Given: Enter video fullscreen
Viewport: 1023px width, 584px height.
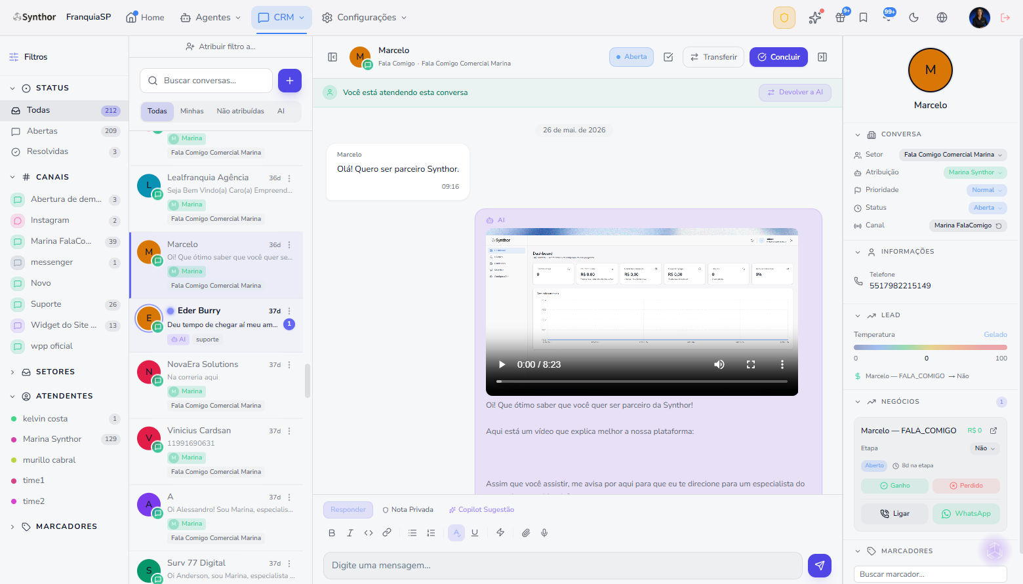Looking at the screenshot, I should point(751,364).
